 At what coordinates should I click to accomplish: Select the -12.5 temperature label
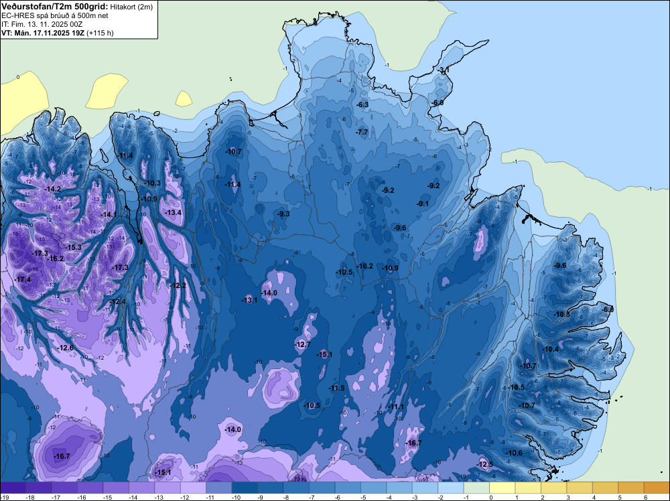(485, 464)
